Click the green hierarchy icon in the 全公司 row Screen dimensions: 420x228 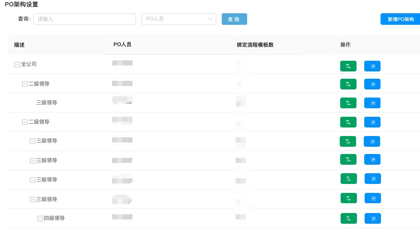[348, 66]
